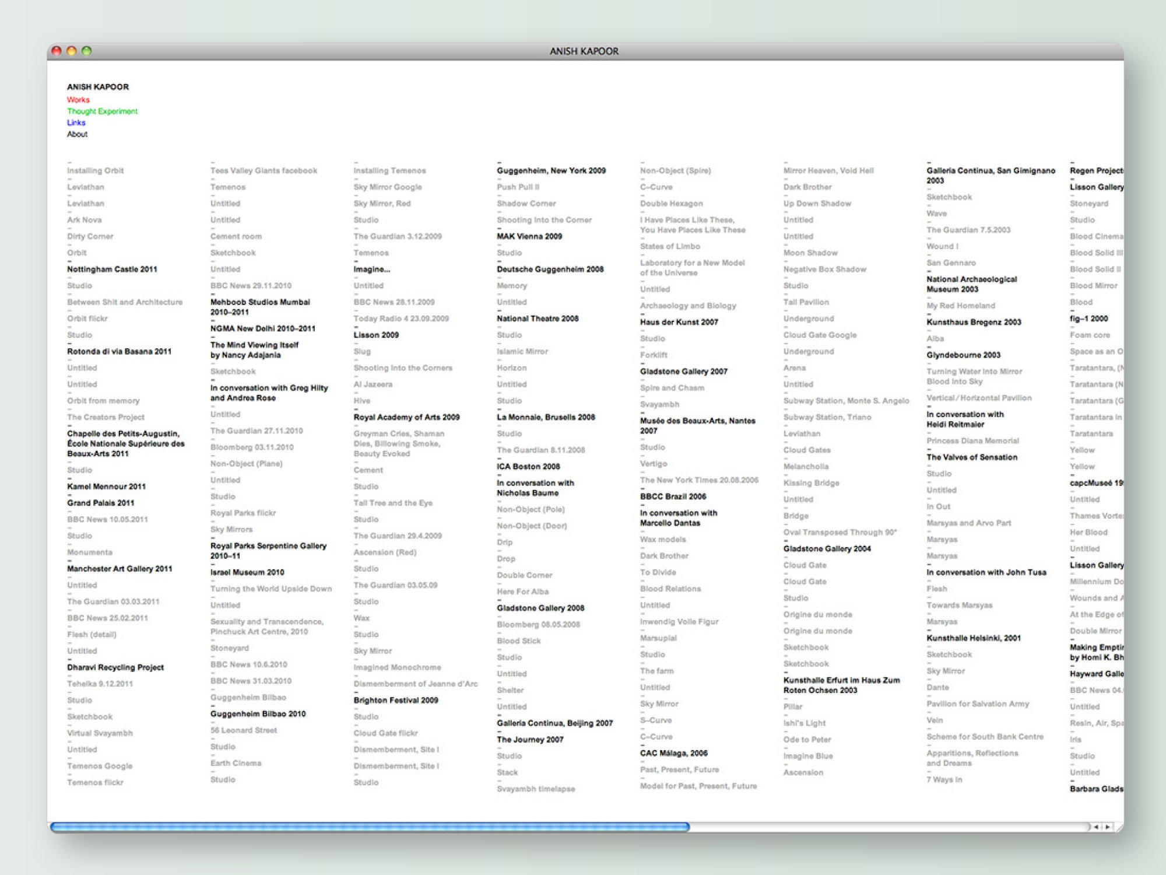Screen dimensions: 1166x875
Task: Select Installing Orbit entry
Action: (x=95, y=170)
